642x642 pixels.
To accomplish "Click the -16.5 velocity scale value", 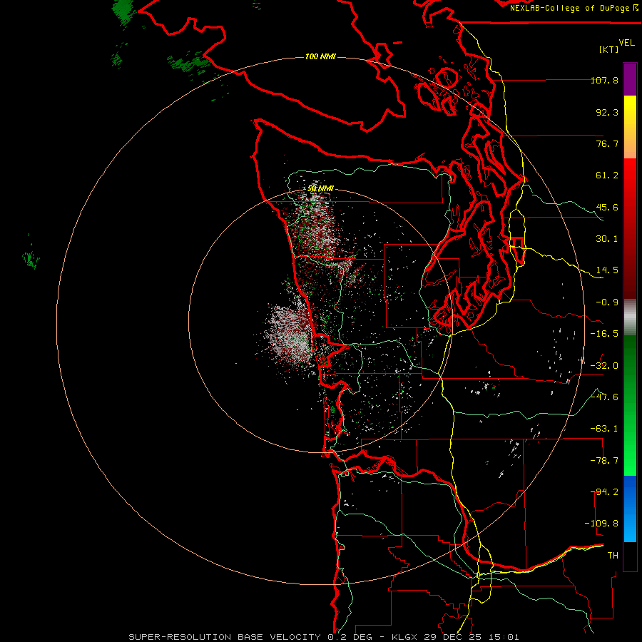I will (604, 334).
